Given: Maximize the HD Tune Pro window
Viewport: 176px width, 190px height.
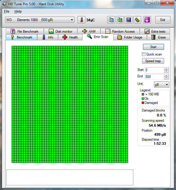Looking at the screenshot, I should click(157, 3).
